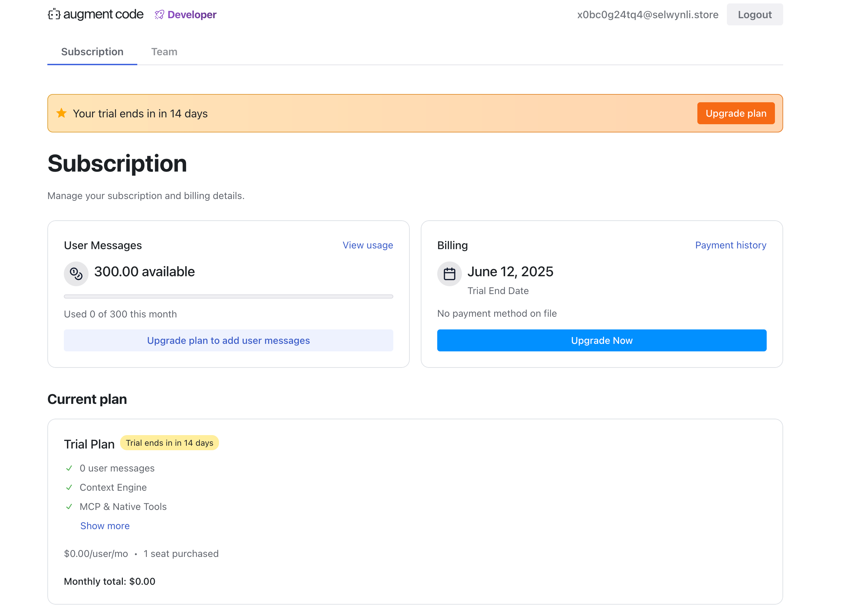Click the checkmark beside MCP & Native Tools
Screen dimensions: 847x606
pos(69,506)
